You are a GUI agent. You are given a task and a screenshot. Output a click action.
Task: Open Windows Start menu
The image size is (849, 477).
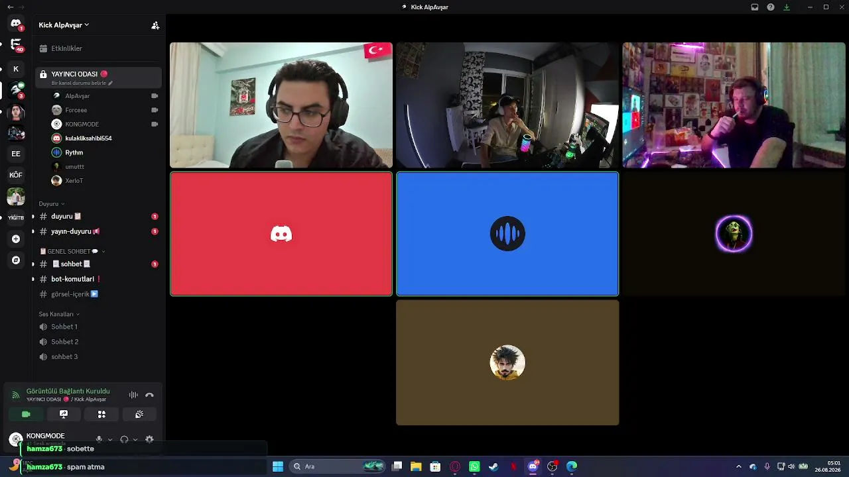[x=278, y=466]
